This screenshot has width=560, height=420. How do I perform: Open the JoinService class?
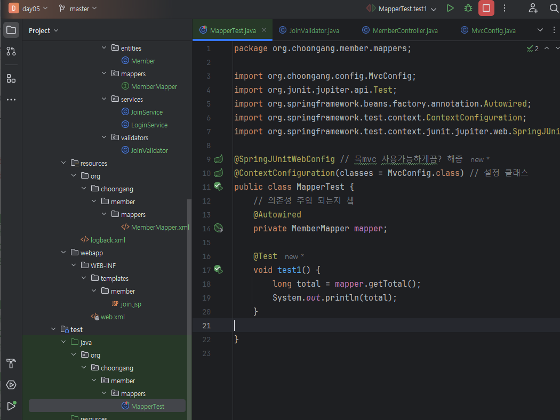[x=142, y=112]
